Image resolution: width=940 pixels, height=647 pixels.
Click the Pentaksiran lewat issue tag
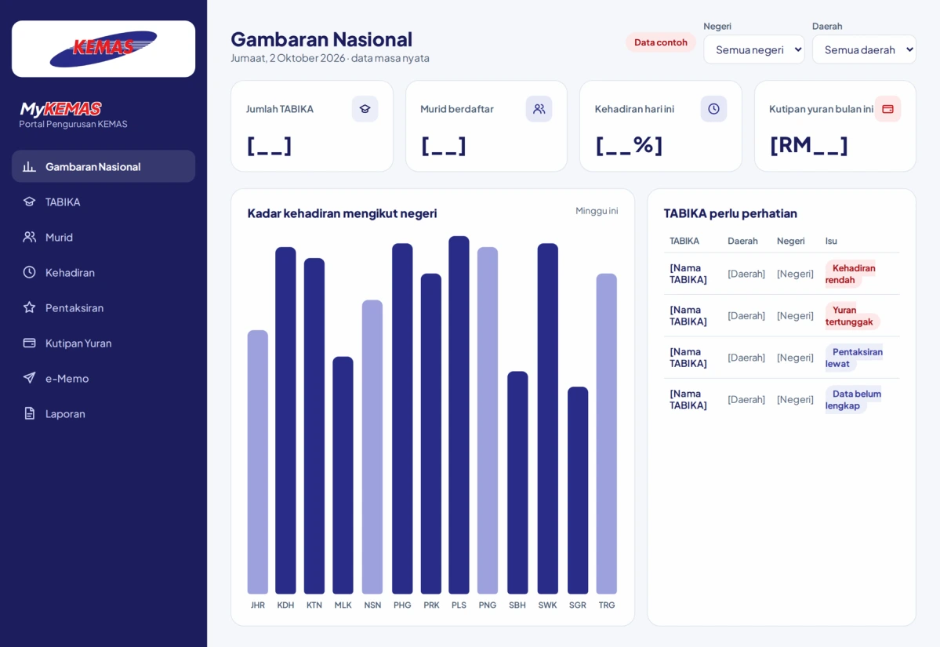[x=854, y=358]
